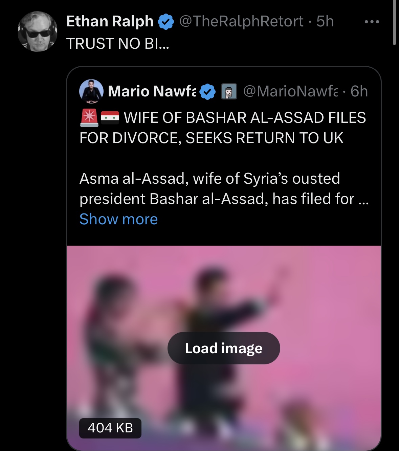Click the 404 KB file size label
Viewport: 399px width, 451px height.
tap(110, 428)
